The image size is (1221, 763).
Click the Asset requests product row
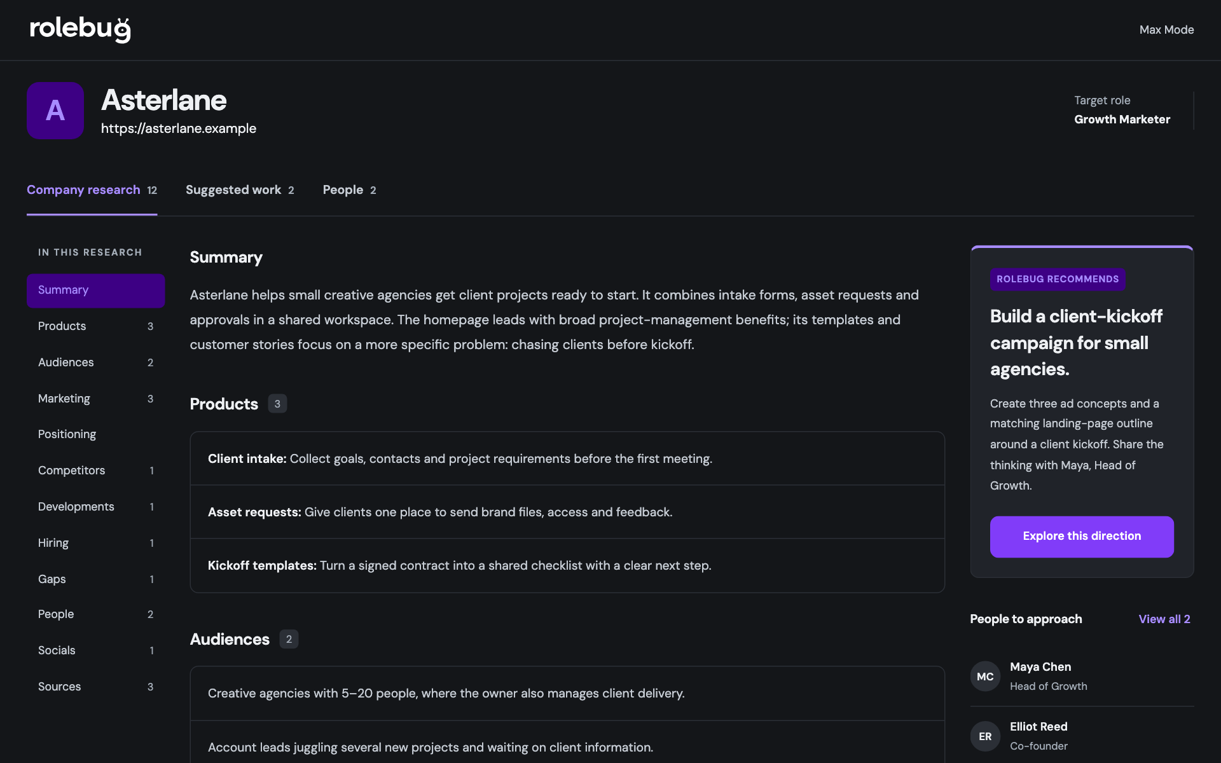pyautogui.click(x=567, y=512)
